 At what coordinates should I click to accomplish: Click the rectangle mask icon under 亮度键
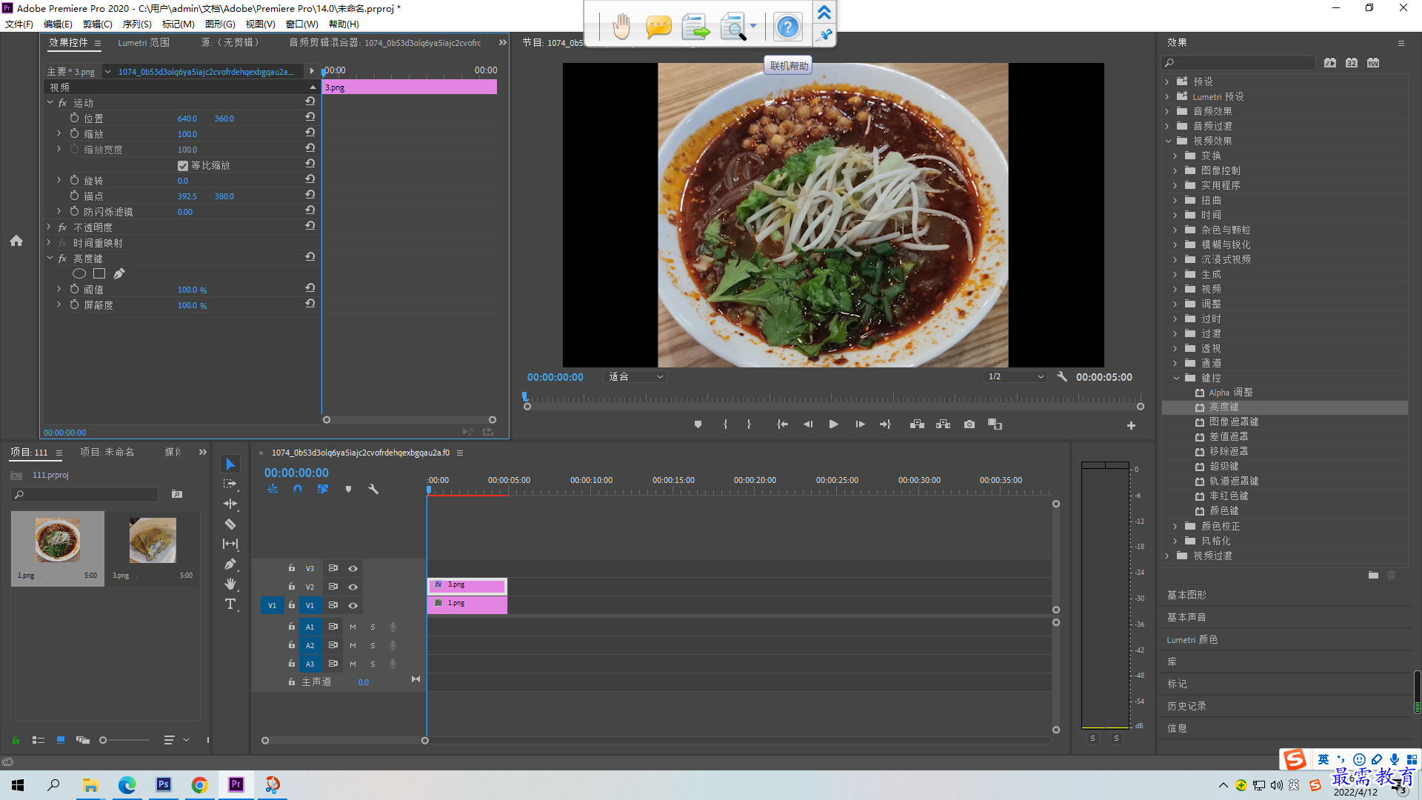99,273
